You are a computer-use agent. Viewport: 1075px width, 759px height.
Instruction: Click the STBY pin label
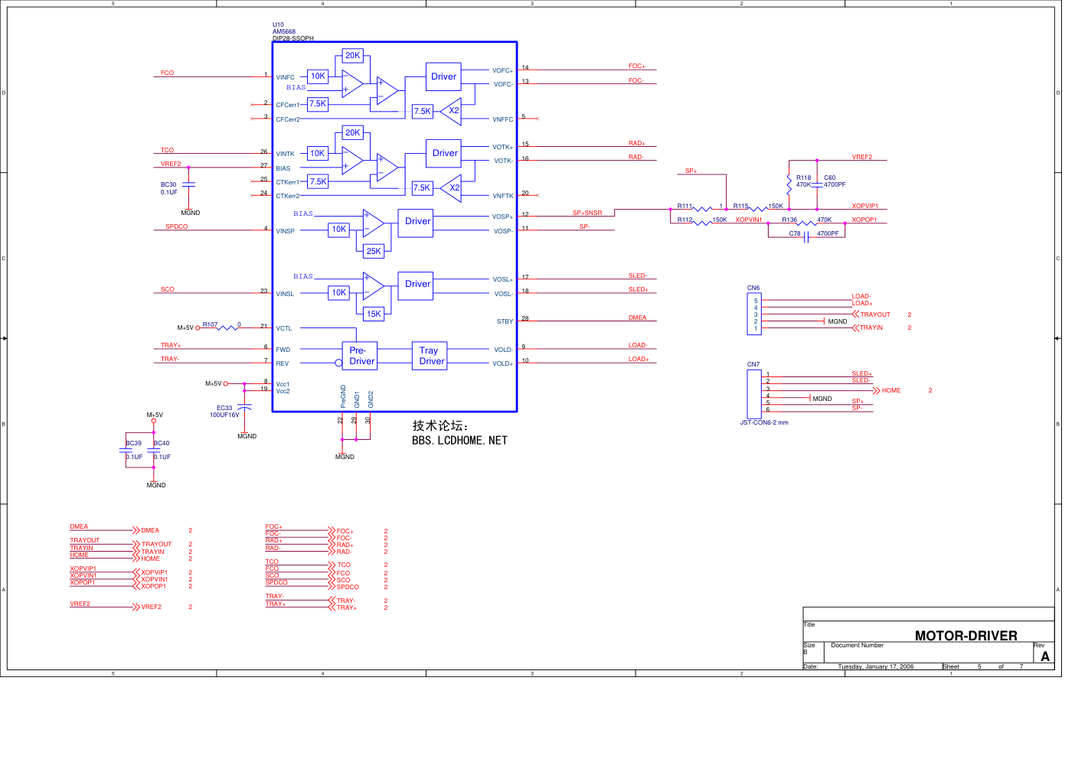click(505, 321)
